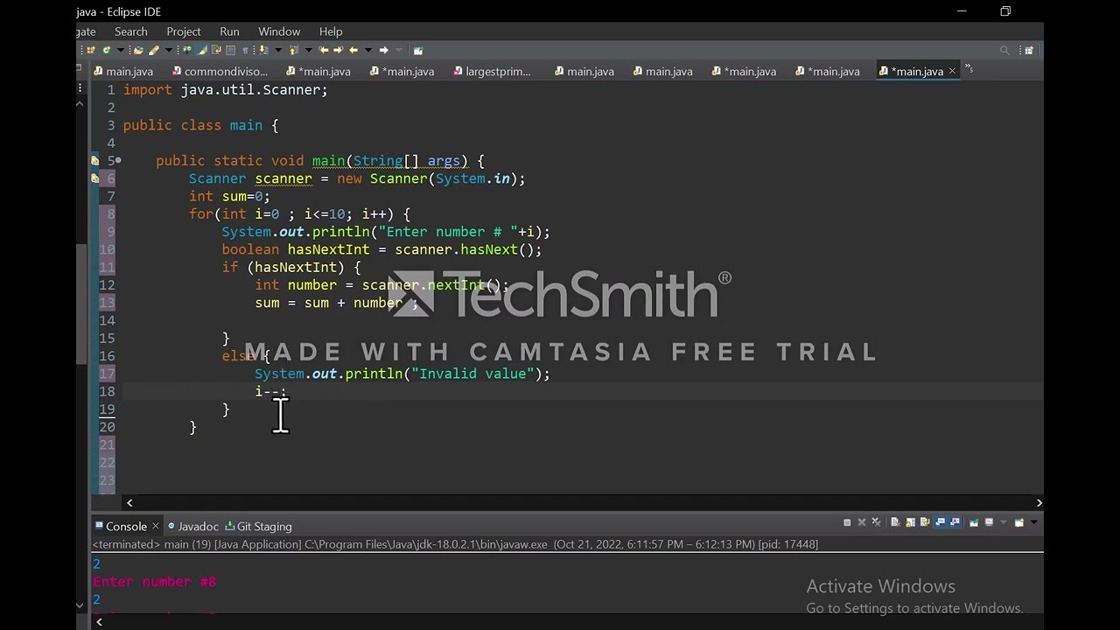Screen dimensions: 1120x630
Task: Show hidden editor tabs overflow list
Action: (x=969, y=68)
